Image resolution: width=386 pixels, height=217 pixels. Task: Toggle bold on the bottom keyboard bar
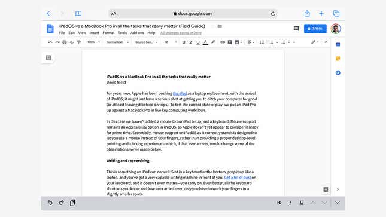coord(279,203)
